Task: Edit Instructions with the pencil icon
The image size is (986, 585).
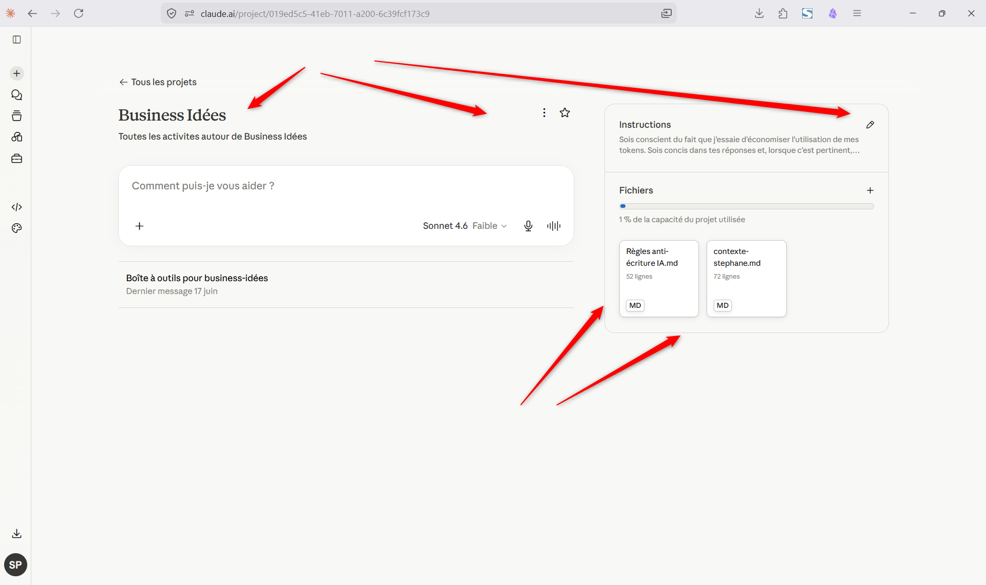Action: tap(870, 125)
